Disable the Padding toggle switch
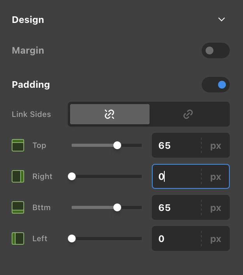Viewport: 243px width, 275px height. 215,85
